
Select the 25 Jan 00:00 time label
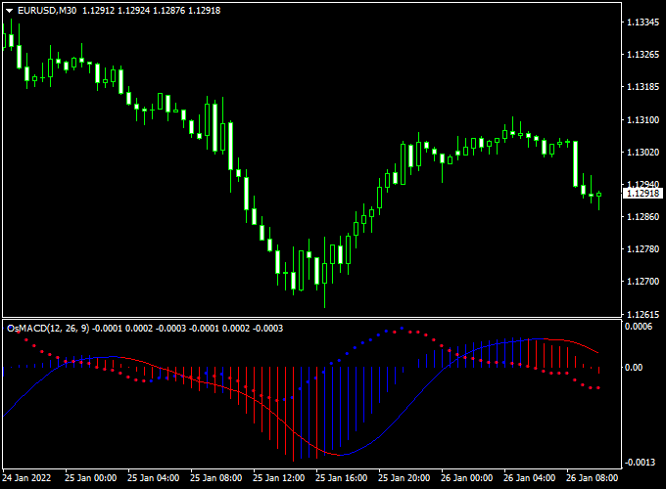coord(93,479)
